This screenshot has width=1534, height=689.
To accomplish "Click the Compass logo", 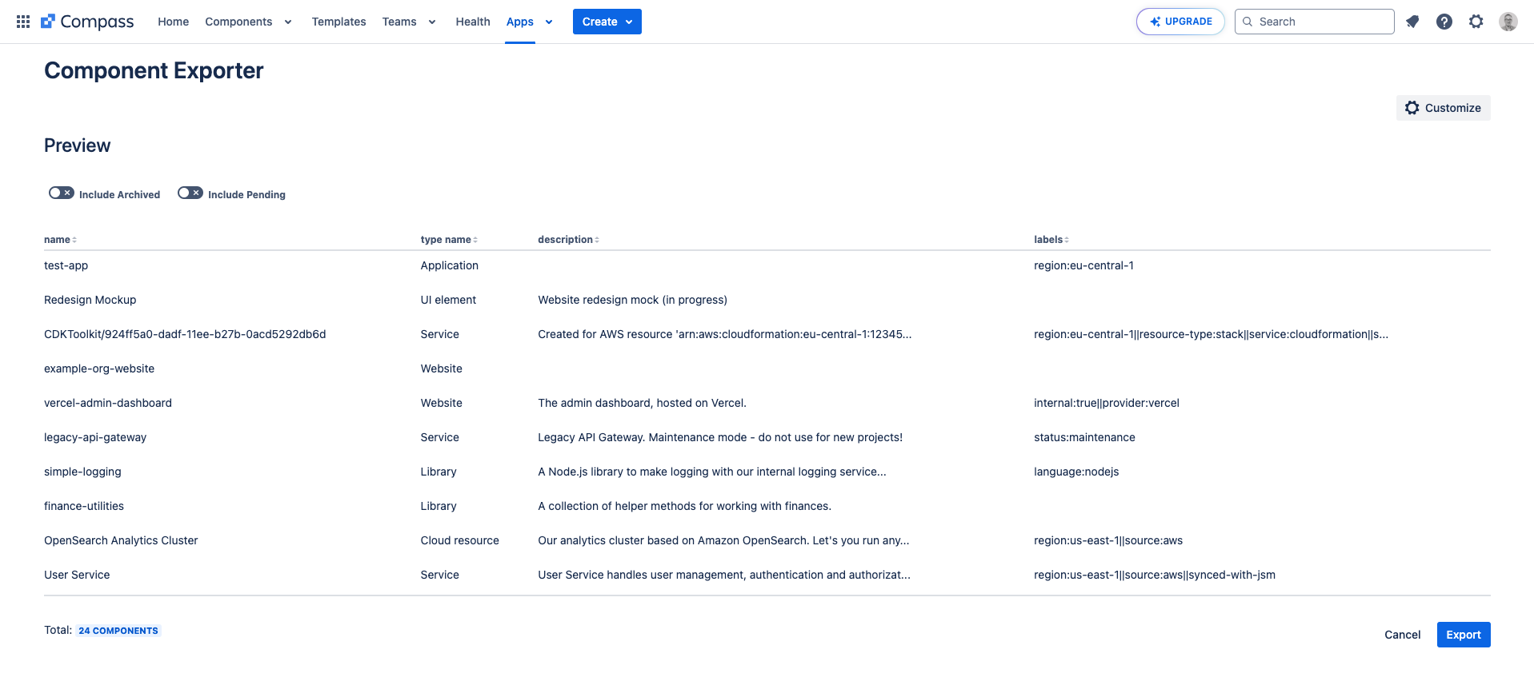I will click(88, 22).
